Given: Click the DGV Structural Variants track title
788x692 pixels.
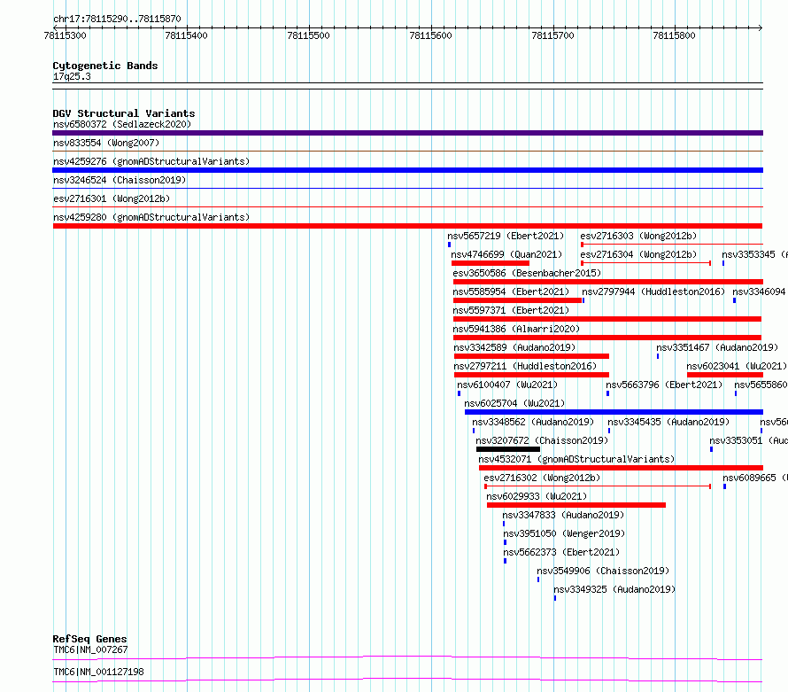Looking at the screenshot, I should click(124, 113).
